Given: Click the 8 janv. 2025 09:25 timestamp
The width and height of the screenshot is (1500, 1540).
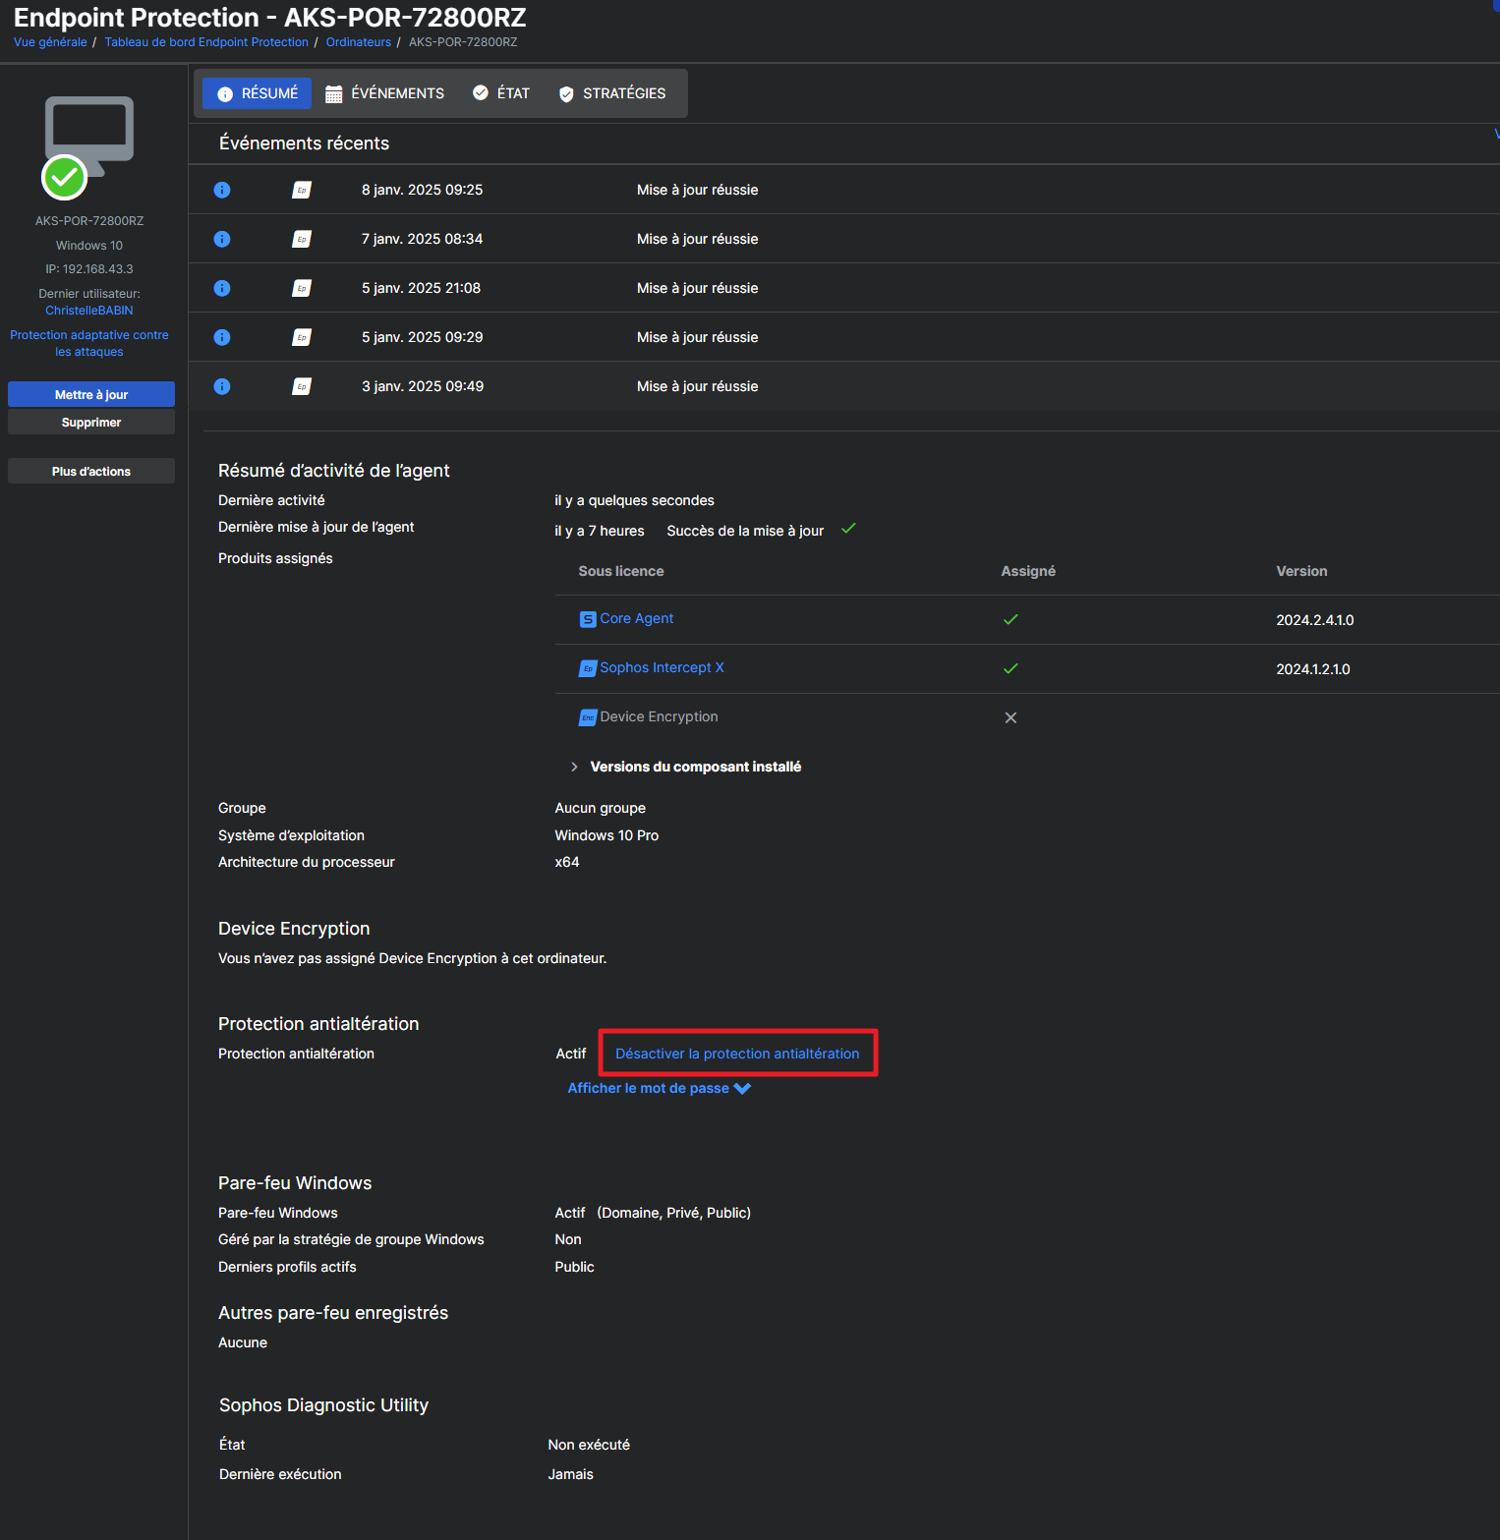Looking at the screenshot, I should pyautogui.click(x=422, y=190).
